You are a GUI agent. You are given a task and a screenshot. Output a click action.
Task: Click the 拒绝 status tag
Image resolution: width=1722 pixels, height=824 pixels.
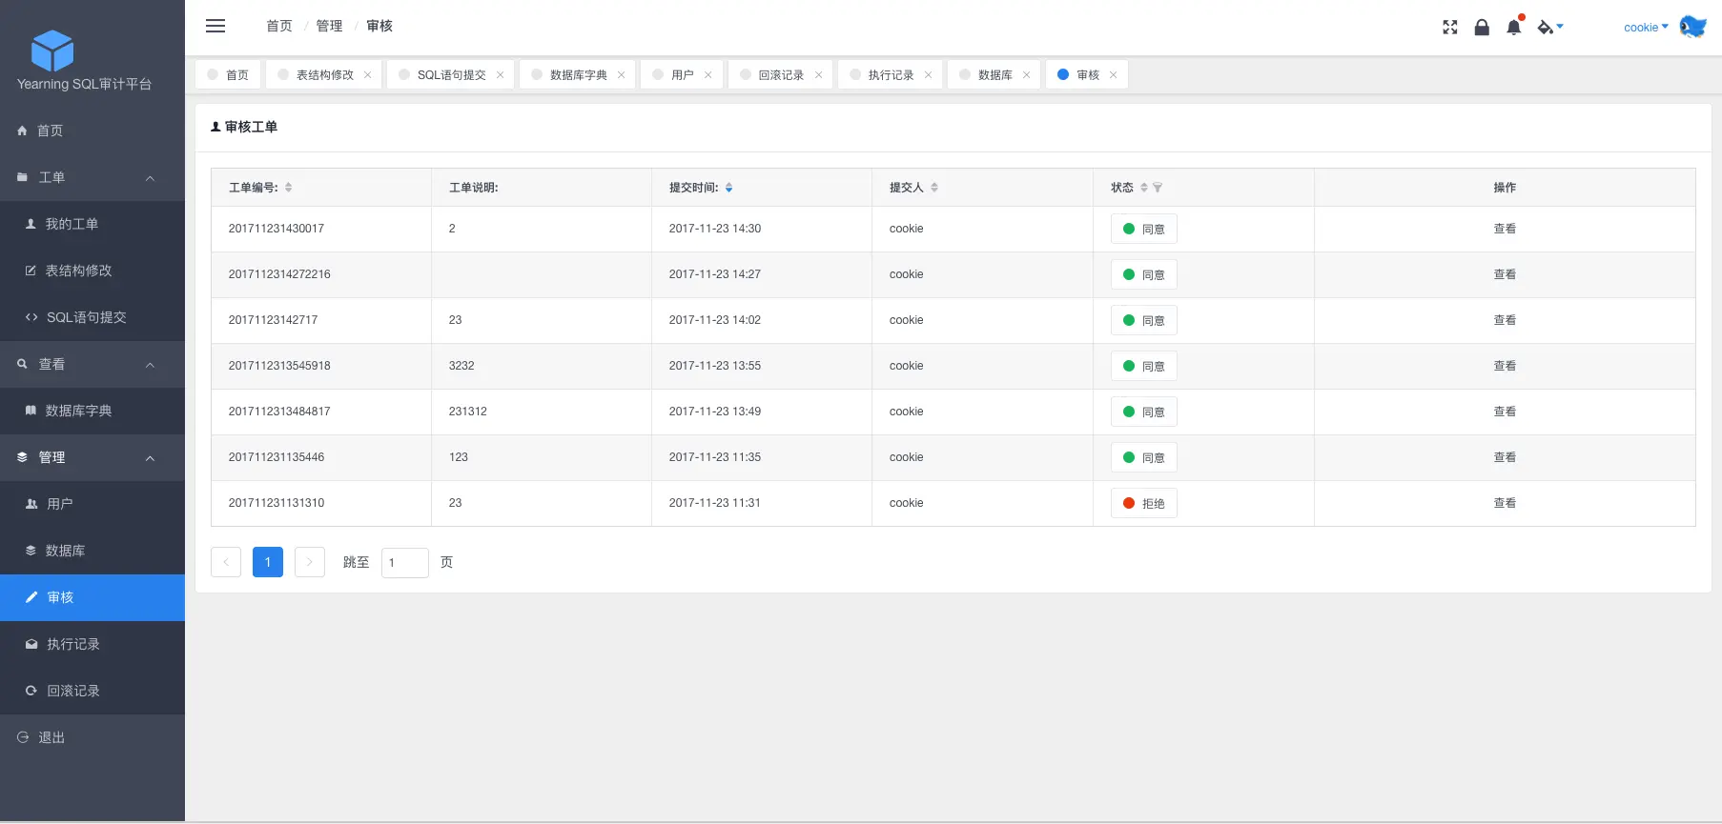tap(1144, 504)
